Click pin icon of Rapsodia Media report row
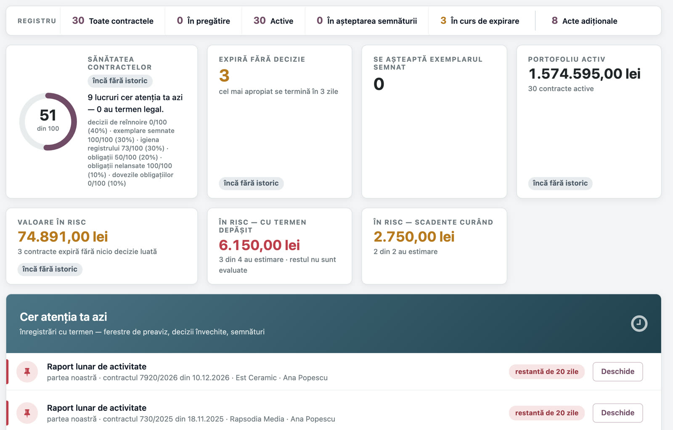673x430 pixels. click(x=27, y=413)
